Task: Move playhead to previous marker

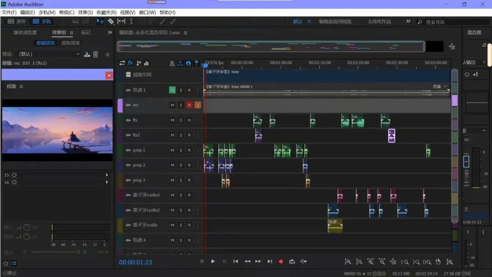Action: (x=236, y=262)
